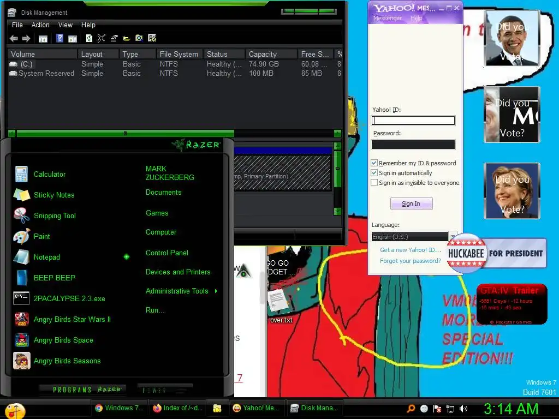Click the Explore magnifier icon in the toolbar
Screen dimensions: 559x419
(139, 38)
